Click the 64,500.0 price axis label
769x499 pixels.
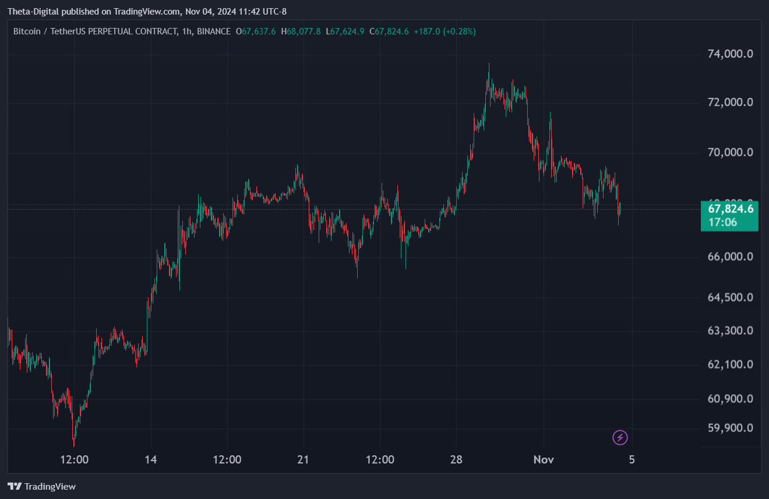tap(730, 298)
